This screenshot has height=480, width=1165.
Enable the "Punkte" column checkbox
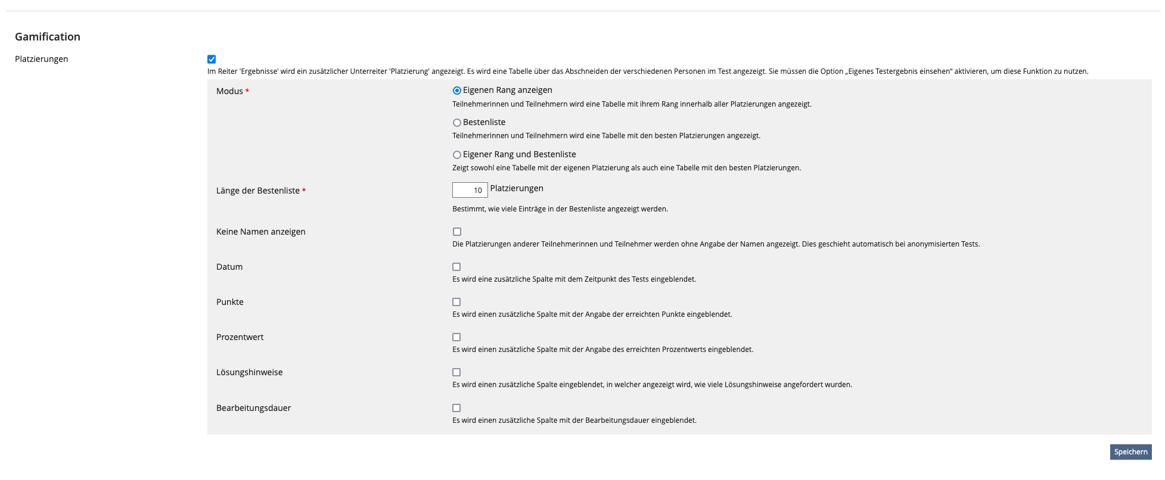[456, 302]
